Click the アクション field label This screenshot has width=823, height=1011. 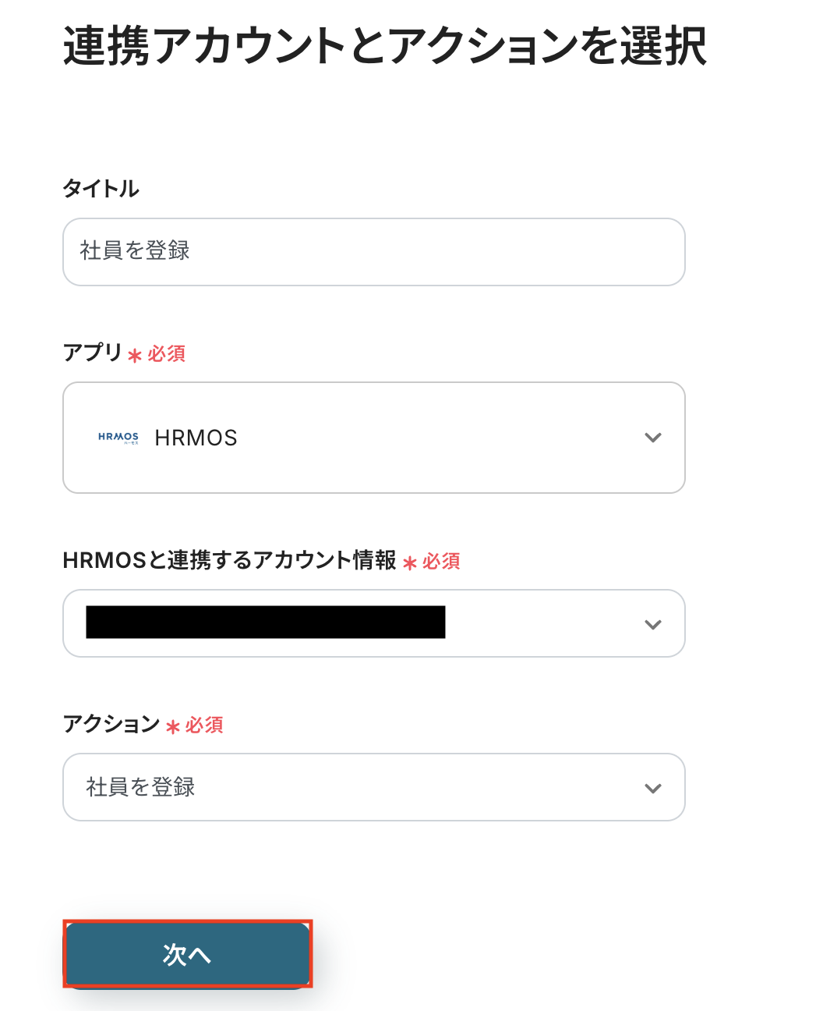(111, 724)
